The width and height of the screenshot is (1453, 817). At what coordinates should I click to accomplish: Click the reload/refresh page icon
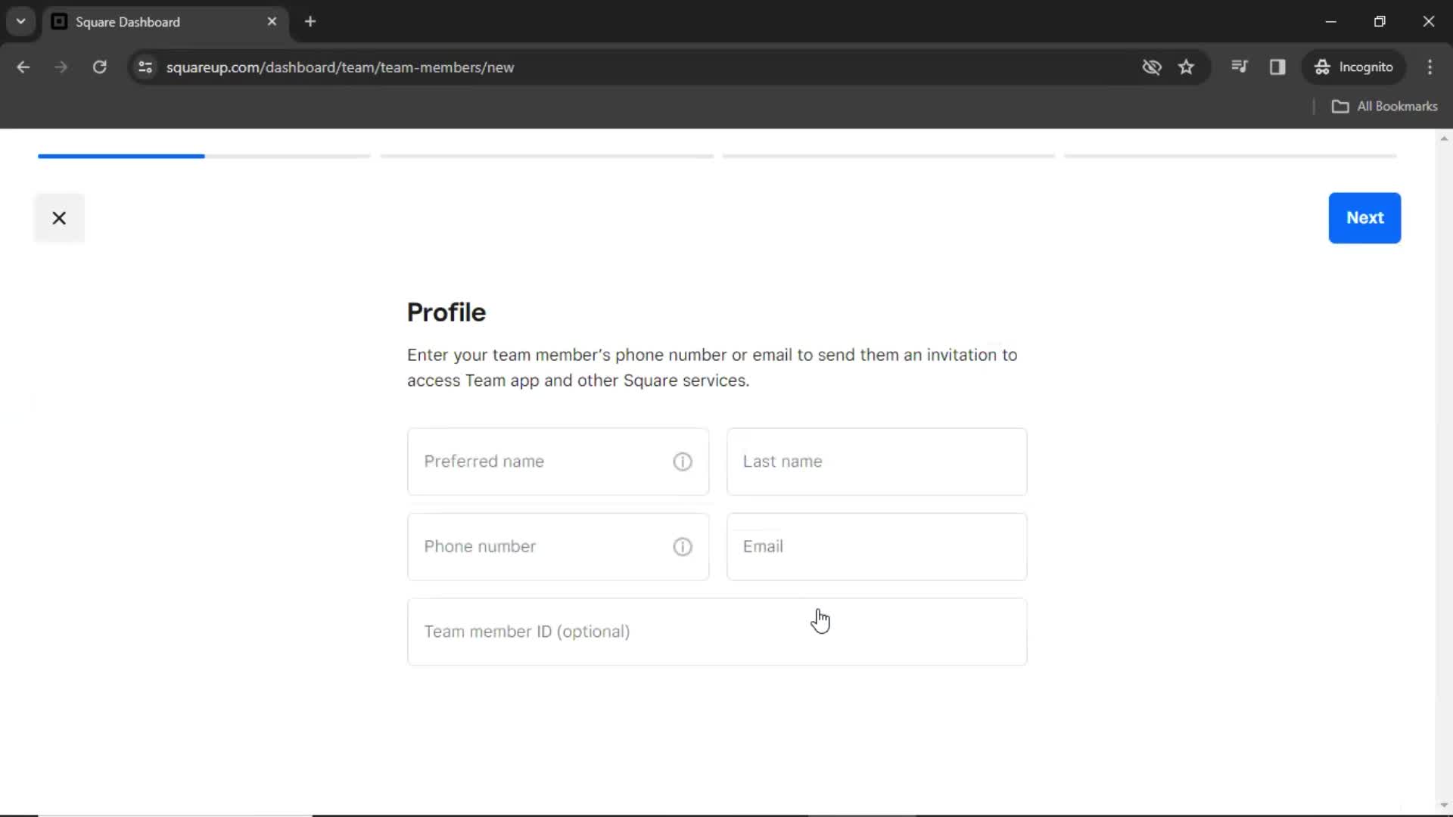click(99, 67)
